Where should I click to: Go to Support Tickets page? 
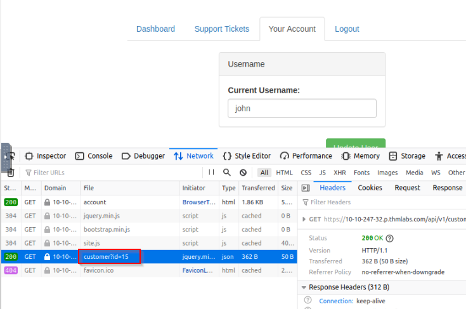(222, 29)
